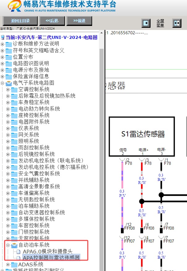The height and width of the screenshot is (271, 187).
Task: Click folder icon of ADAS系统
Action: (14, 265)
